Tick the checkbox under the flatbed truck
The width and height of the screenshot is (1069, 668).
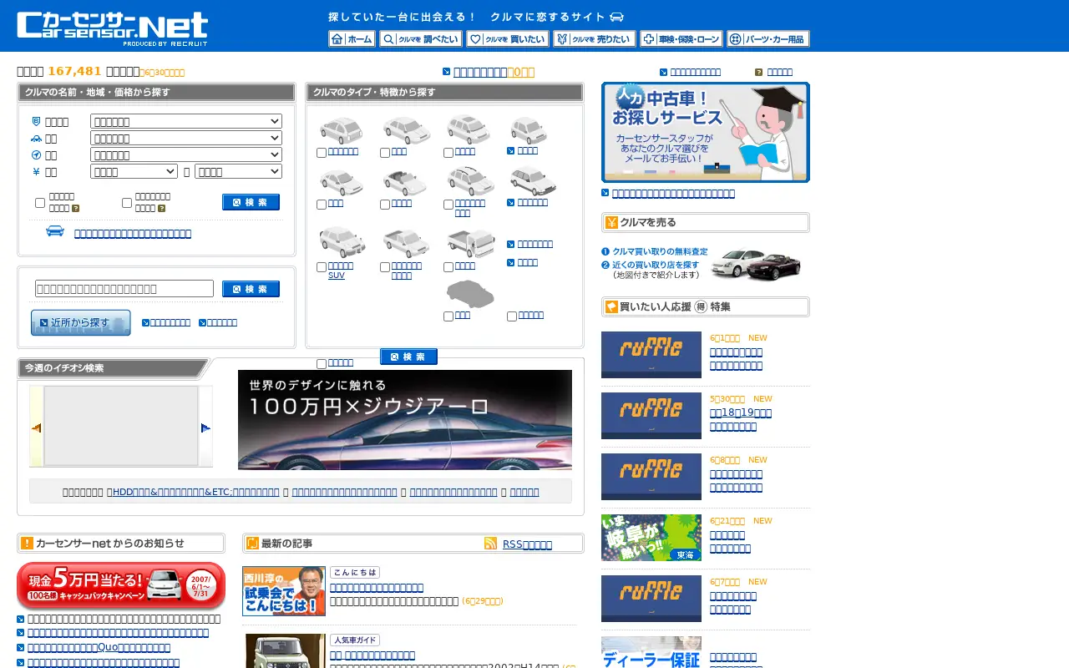448,267
